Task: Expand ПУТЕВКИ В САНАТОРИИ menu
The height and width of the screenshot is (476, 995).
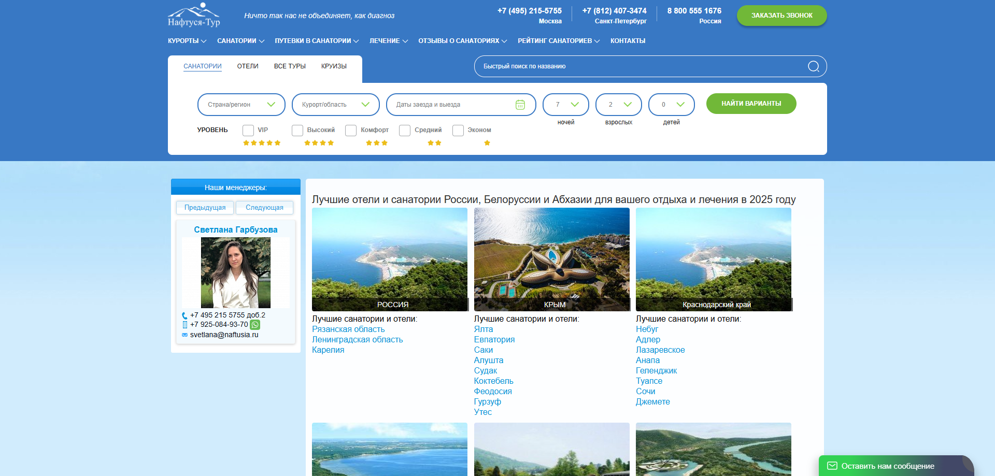Action: click(x=317, y=41)
